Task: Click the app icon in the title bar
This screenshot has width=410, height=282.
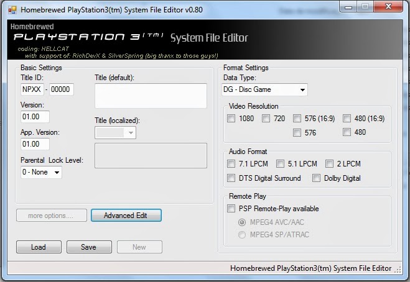Action: [12, 10]
